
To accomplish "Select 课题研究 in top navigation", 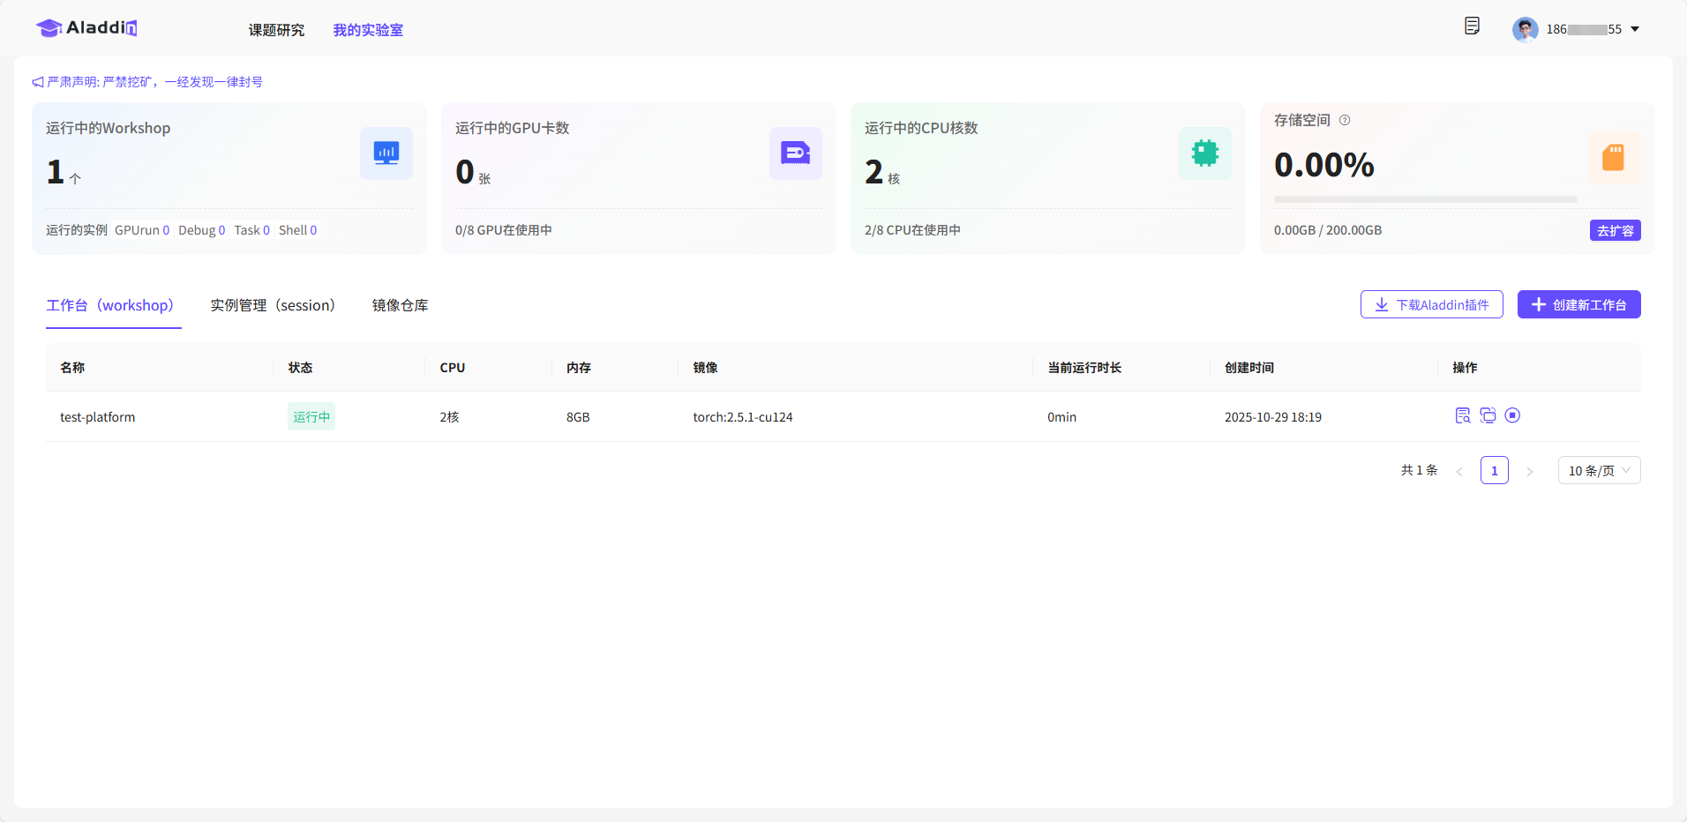I will (x=276, y=30).
